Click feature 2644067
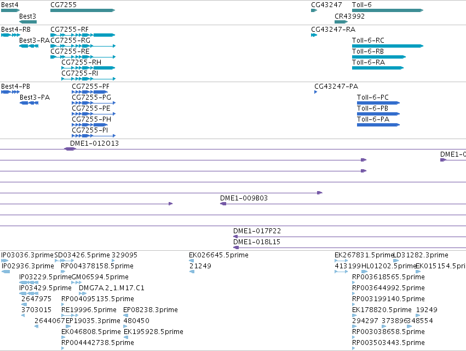466x351 pixels. (x=36, y=326)
